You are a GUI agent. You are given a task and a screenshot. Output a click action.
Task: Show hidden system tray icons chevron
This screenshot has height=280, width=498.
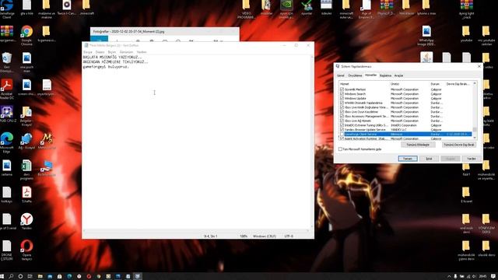[449, 276]
